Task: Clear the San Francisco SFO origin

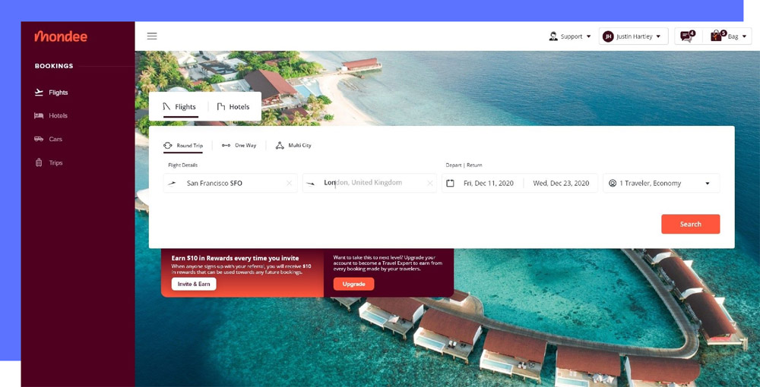Action: click(x=289, y=184)
